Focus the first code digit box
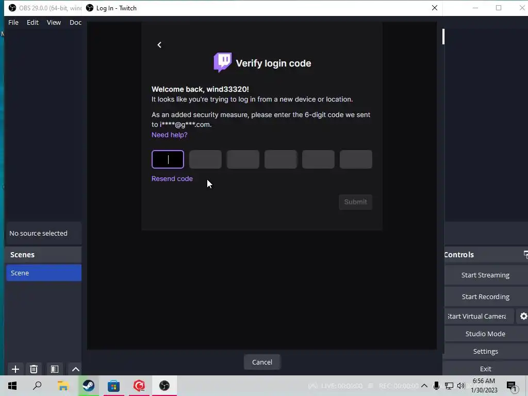This screenshot has height=396, width=528. (168, 159)
